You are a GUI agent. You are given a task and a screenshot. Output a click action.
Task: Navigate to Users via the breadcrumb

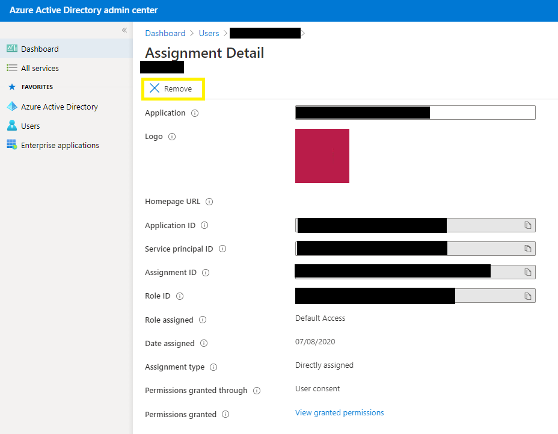point(209,33)
